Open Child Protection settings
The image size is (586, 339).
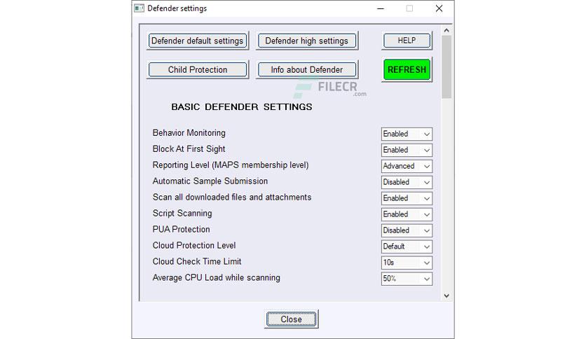click(x=198, y=70)
